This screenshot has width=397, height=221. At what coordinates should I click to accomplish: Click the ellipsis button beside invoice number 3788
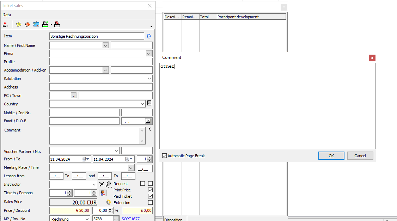tap(116, 219)
